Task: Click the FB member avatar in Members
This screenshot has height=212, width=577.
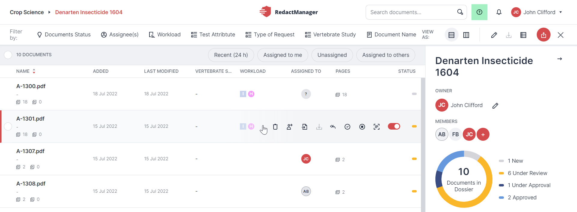Action: click(x=456, y=134)
